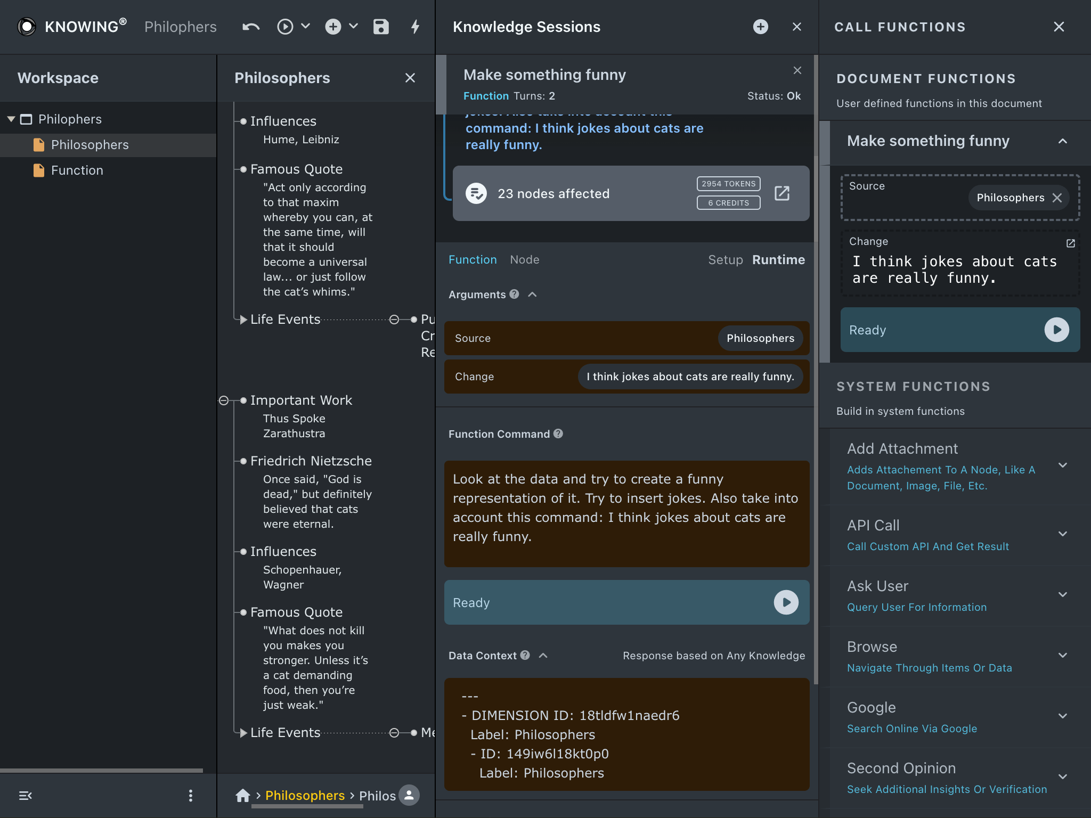This screenshot has height=818, width=1091.
Task: Add new knowledge session with plus icon
Action: 760,27
